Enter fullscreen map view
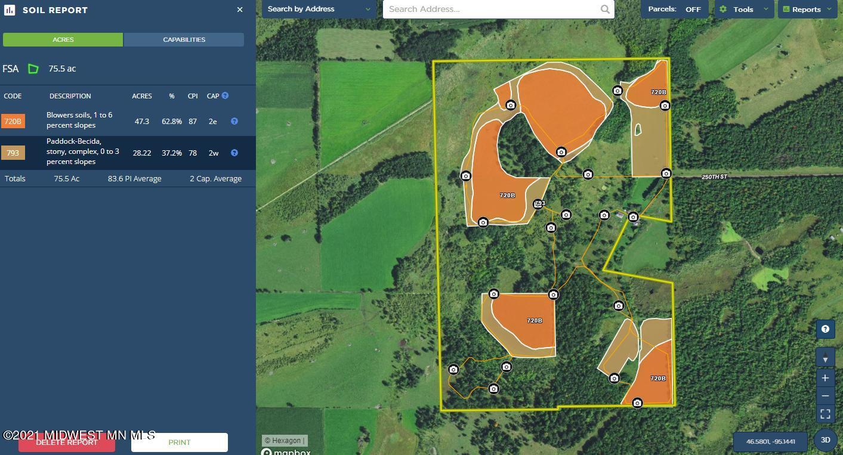The height and width of the screenshot is (455, 843). [825, 413]
